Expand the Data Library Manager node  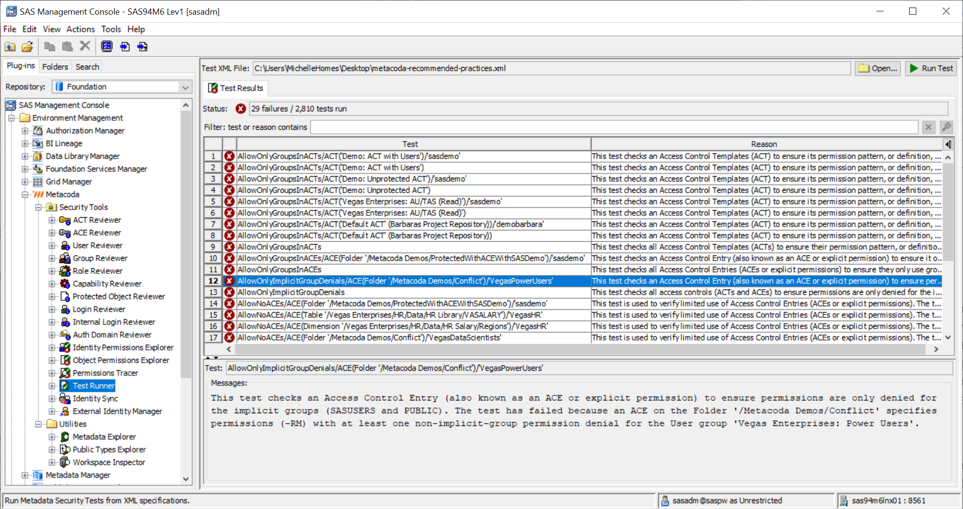click(25, 156)
